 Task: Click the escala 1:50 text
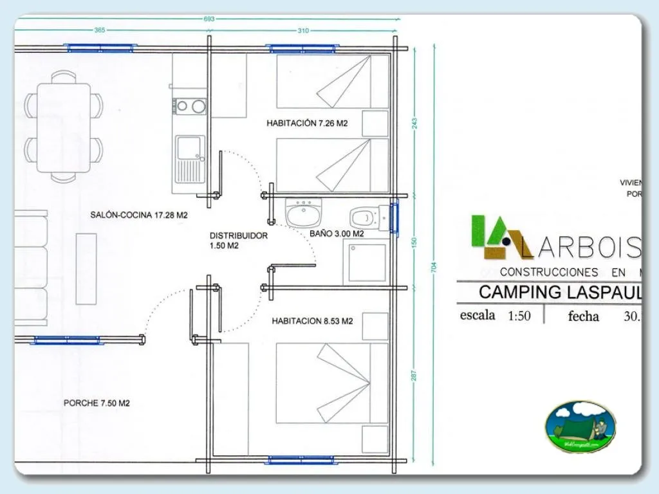[x=495, y=315]
